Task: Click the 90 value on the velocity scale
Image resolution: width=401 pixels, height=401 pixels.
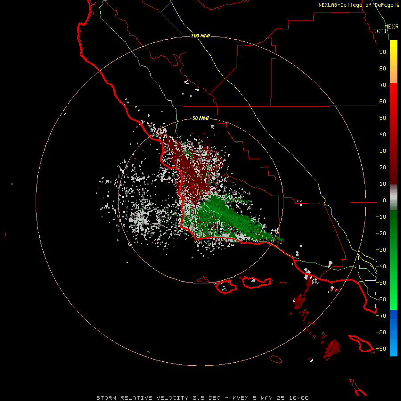Action: (383, 52)
